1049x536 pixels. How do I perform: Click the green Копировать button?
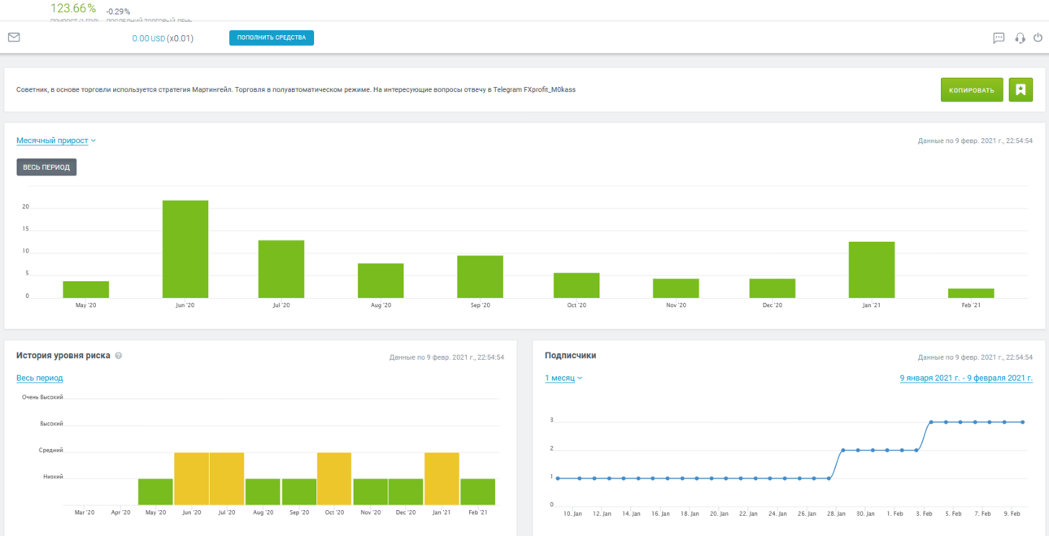972,90
